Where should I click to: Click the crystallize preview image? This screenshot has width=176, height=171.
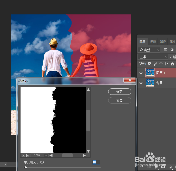click(x=53, y=120)
